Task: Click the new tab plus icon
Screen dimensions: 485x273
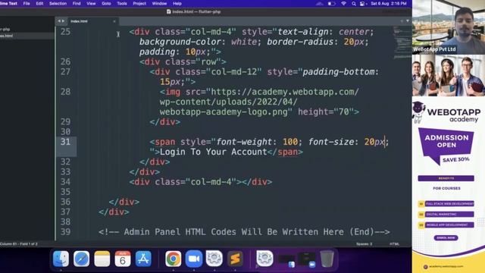Action: click(402, 21)
